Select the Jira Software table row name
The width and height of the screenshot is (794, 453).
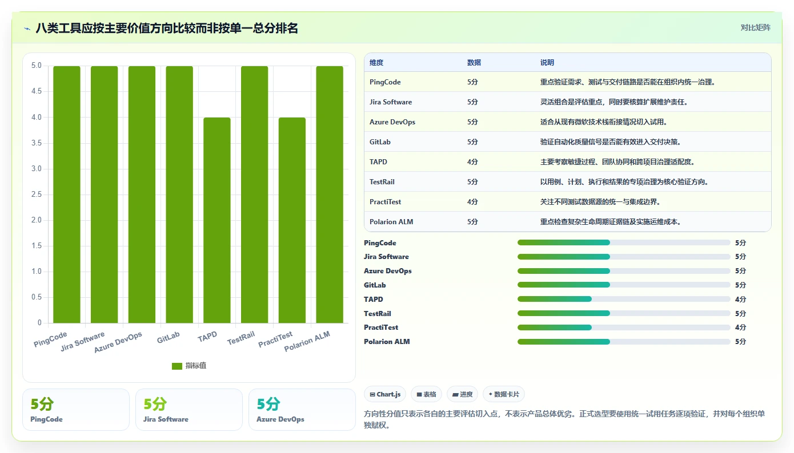391,102
